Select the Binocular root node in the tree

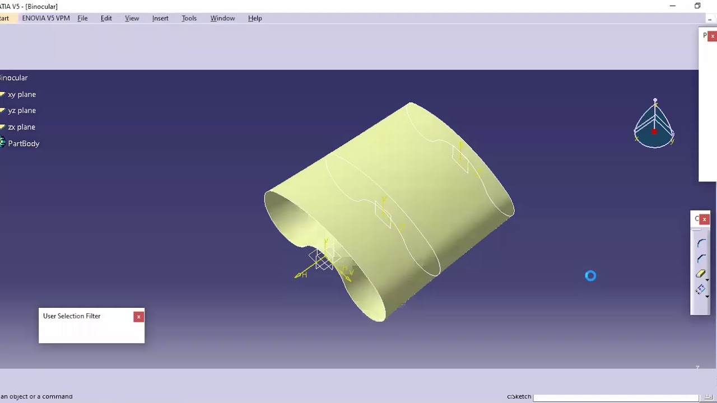[14, 78]
